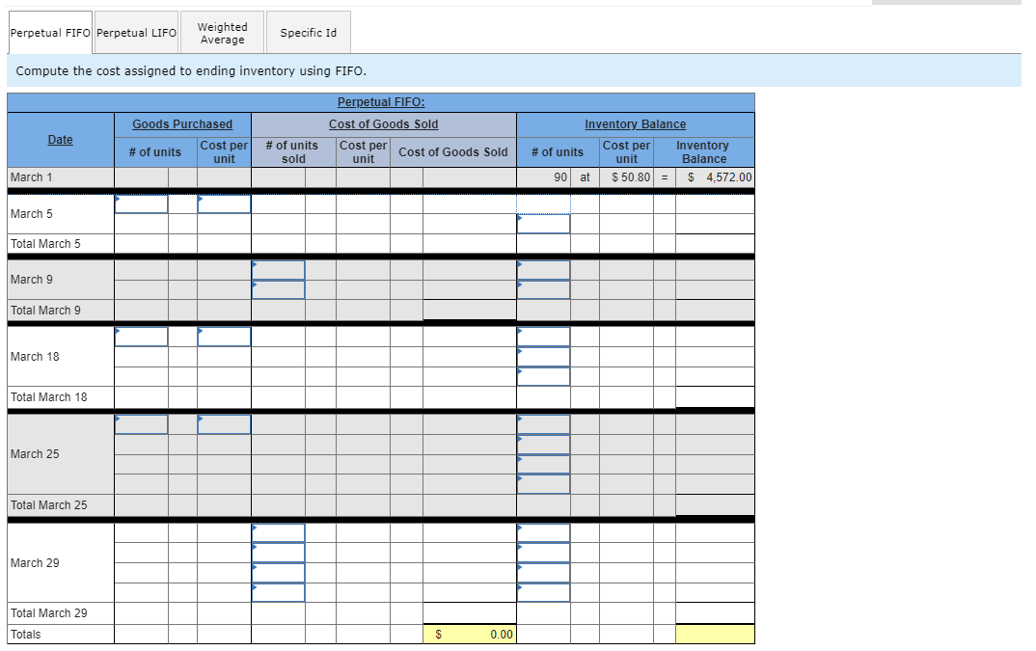Open the Weighted Average tab
Image resolution: width=1036 pixels, height=651 pixels.
[222, 32]
